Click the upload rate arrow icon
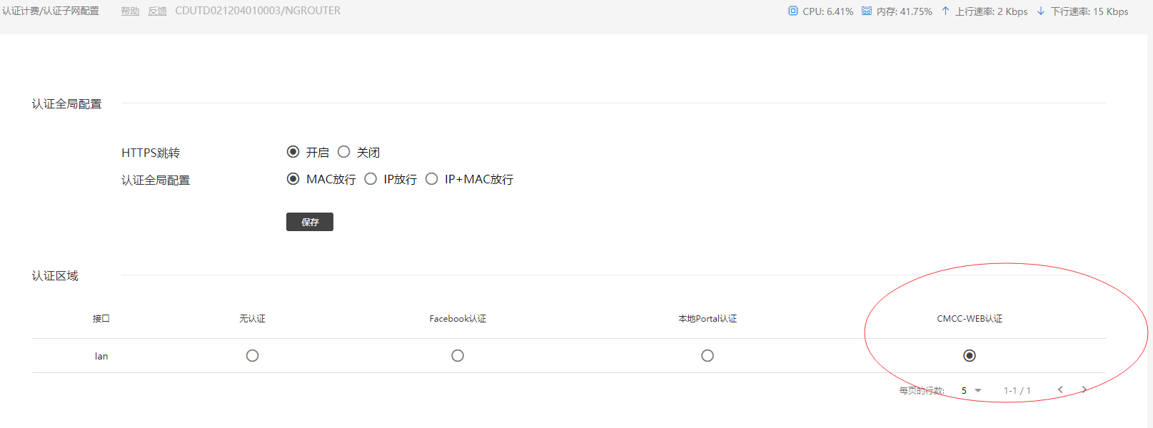 coord(945,11)
